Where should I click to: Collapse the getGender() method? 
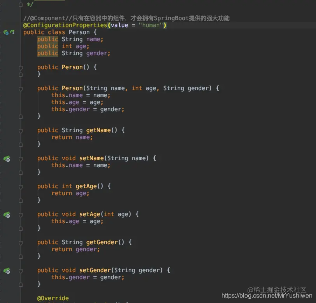coord(21,243)
